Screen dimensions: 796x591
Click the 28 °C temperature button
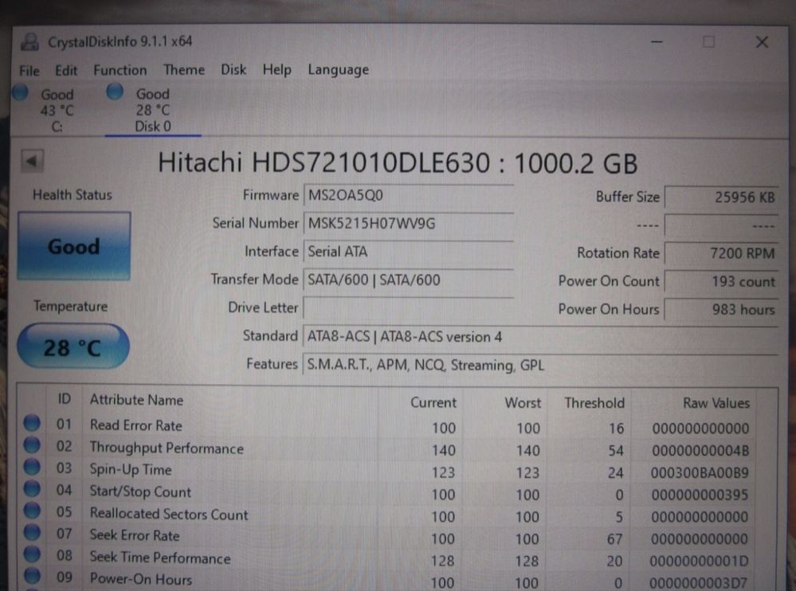[73, 346]
